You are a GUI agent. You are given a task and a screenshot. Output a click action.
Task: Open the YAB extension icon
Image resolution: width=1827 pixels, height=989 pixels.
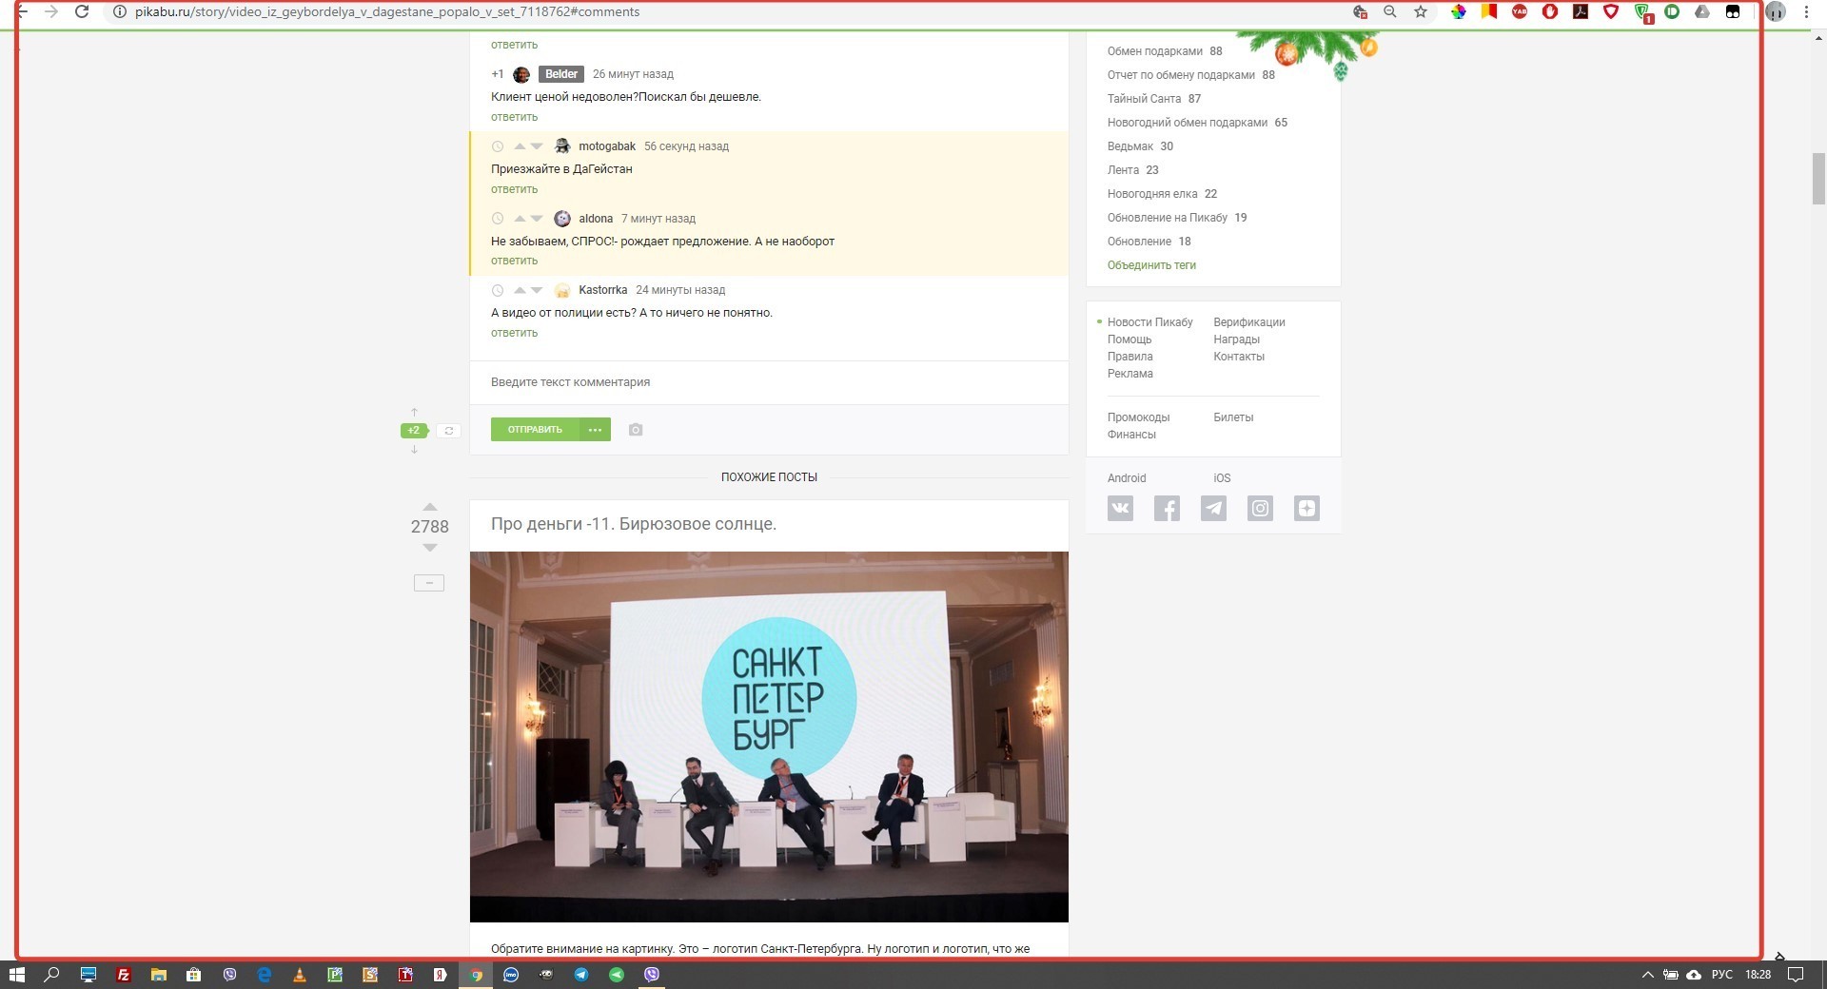pyautogui.click(x=1520, y=11)
